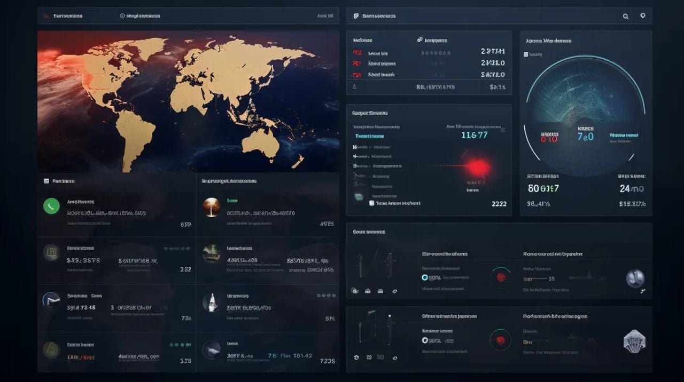This screenshot has width=684, height=382.
Task: Click the cyan highlighted link above the event list
Action: [369, 136]
